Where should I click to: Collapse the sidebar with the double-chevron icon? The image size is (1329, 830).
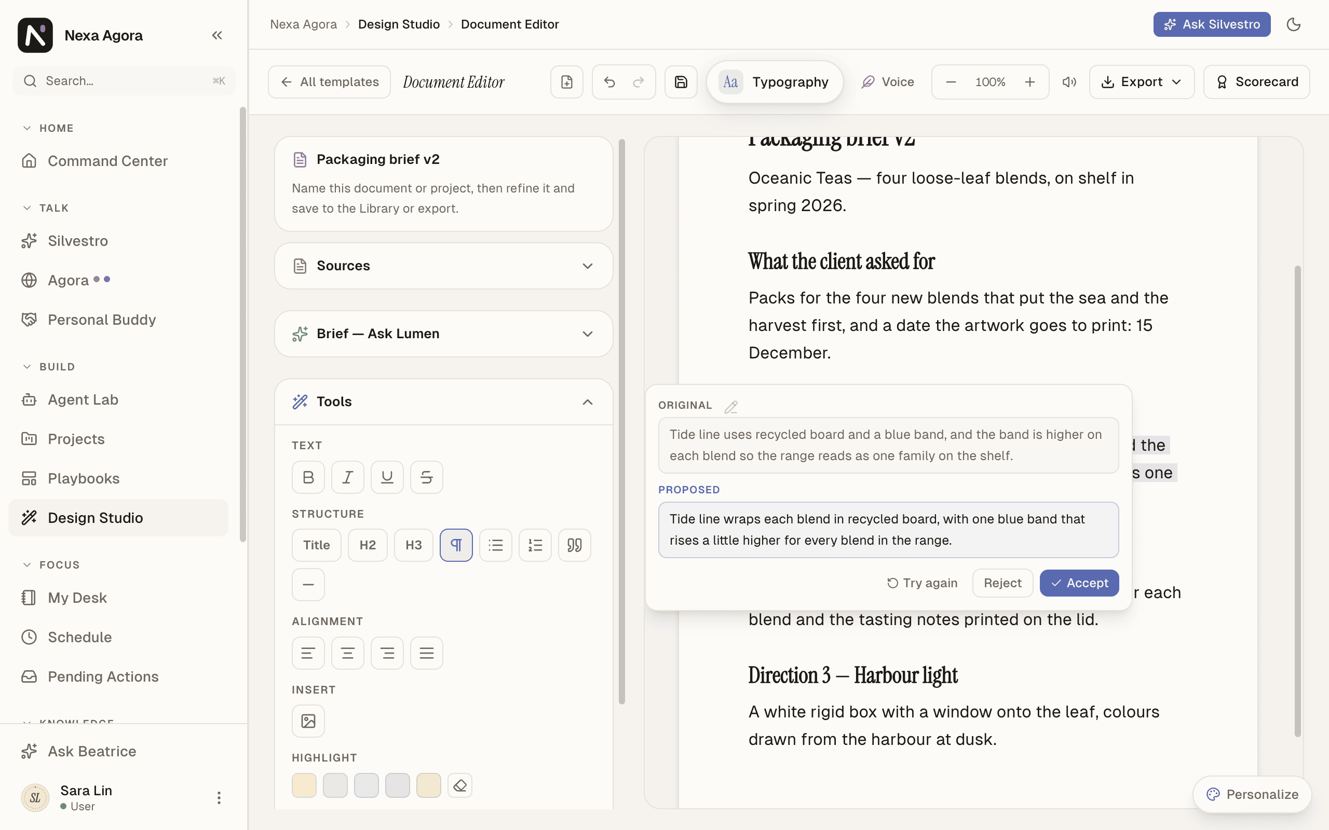217,35
